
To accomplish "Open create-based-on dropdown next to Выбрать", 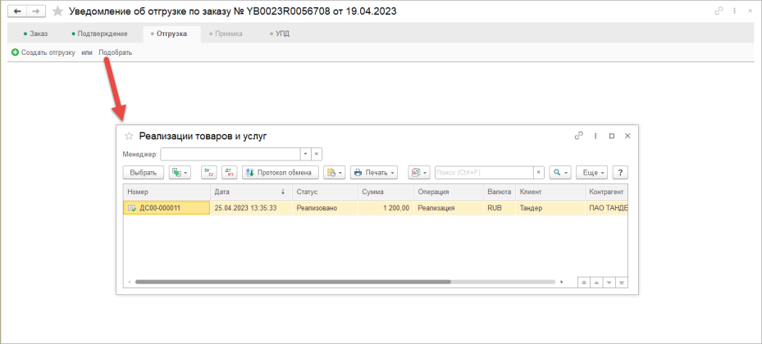I will [x=180, y=172].
